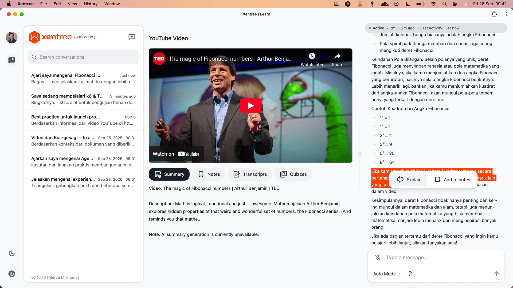Click the new conversation icon
Screen dimensions: 513x288
click(x=132, y=37)
